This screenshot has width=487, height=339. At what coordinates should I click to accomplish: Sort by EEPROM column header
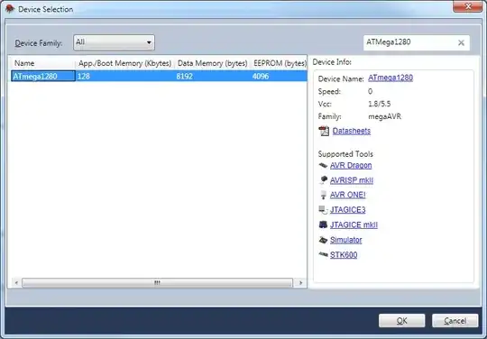click(279, 63)
